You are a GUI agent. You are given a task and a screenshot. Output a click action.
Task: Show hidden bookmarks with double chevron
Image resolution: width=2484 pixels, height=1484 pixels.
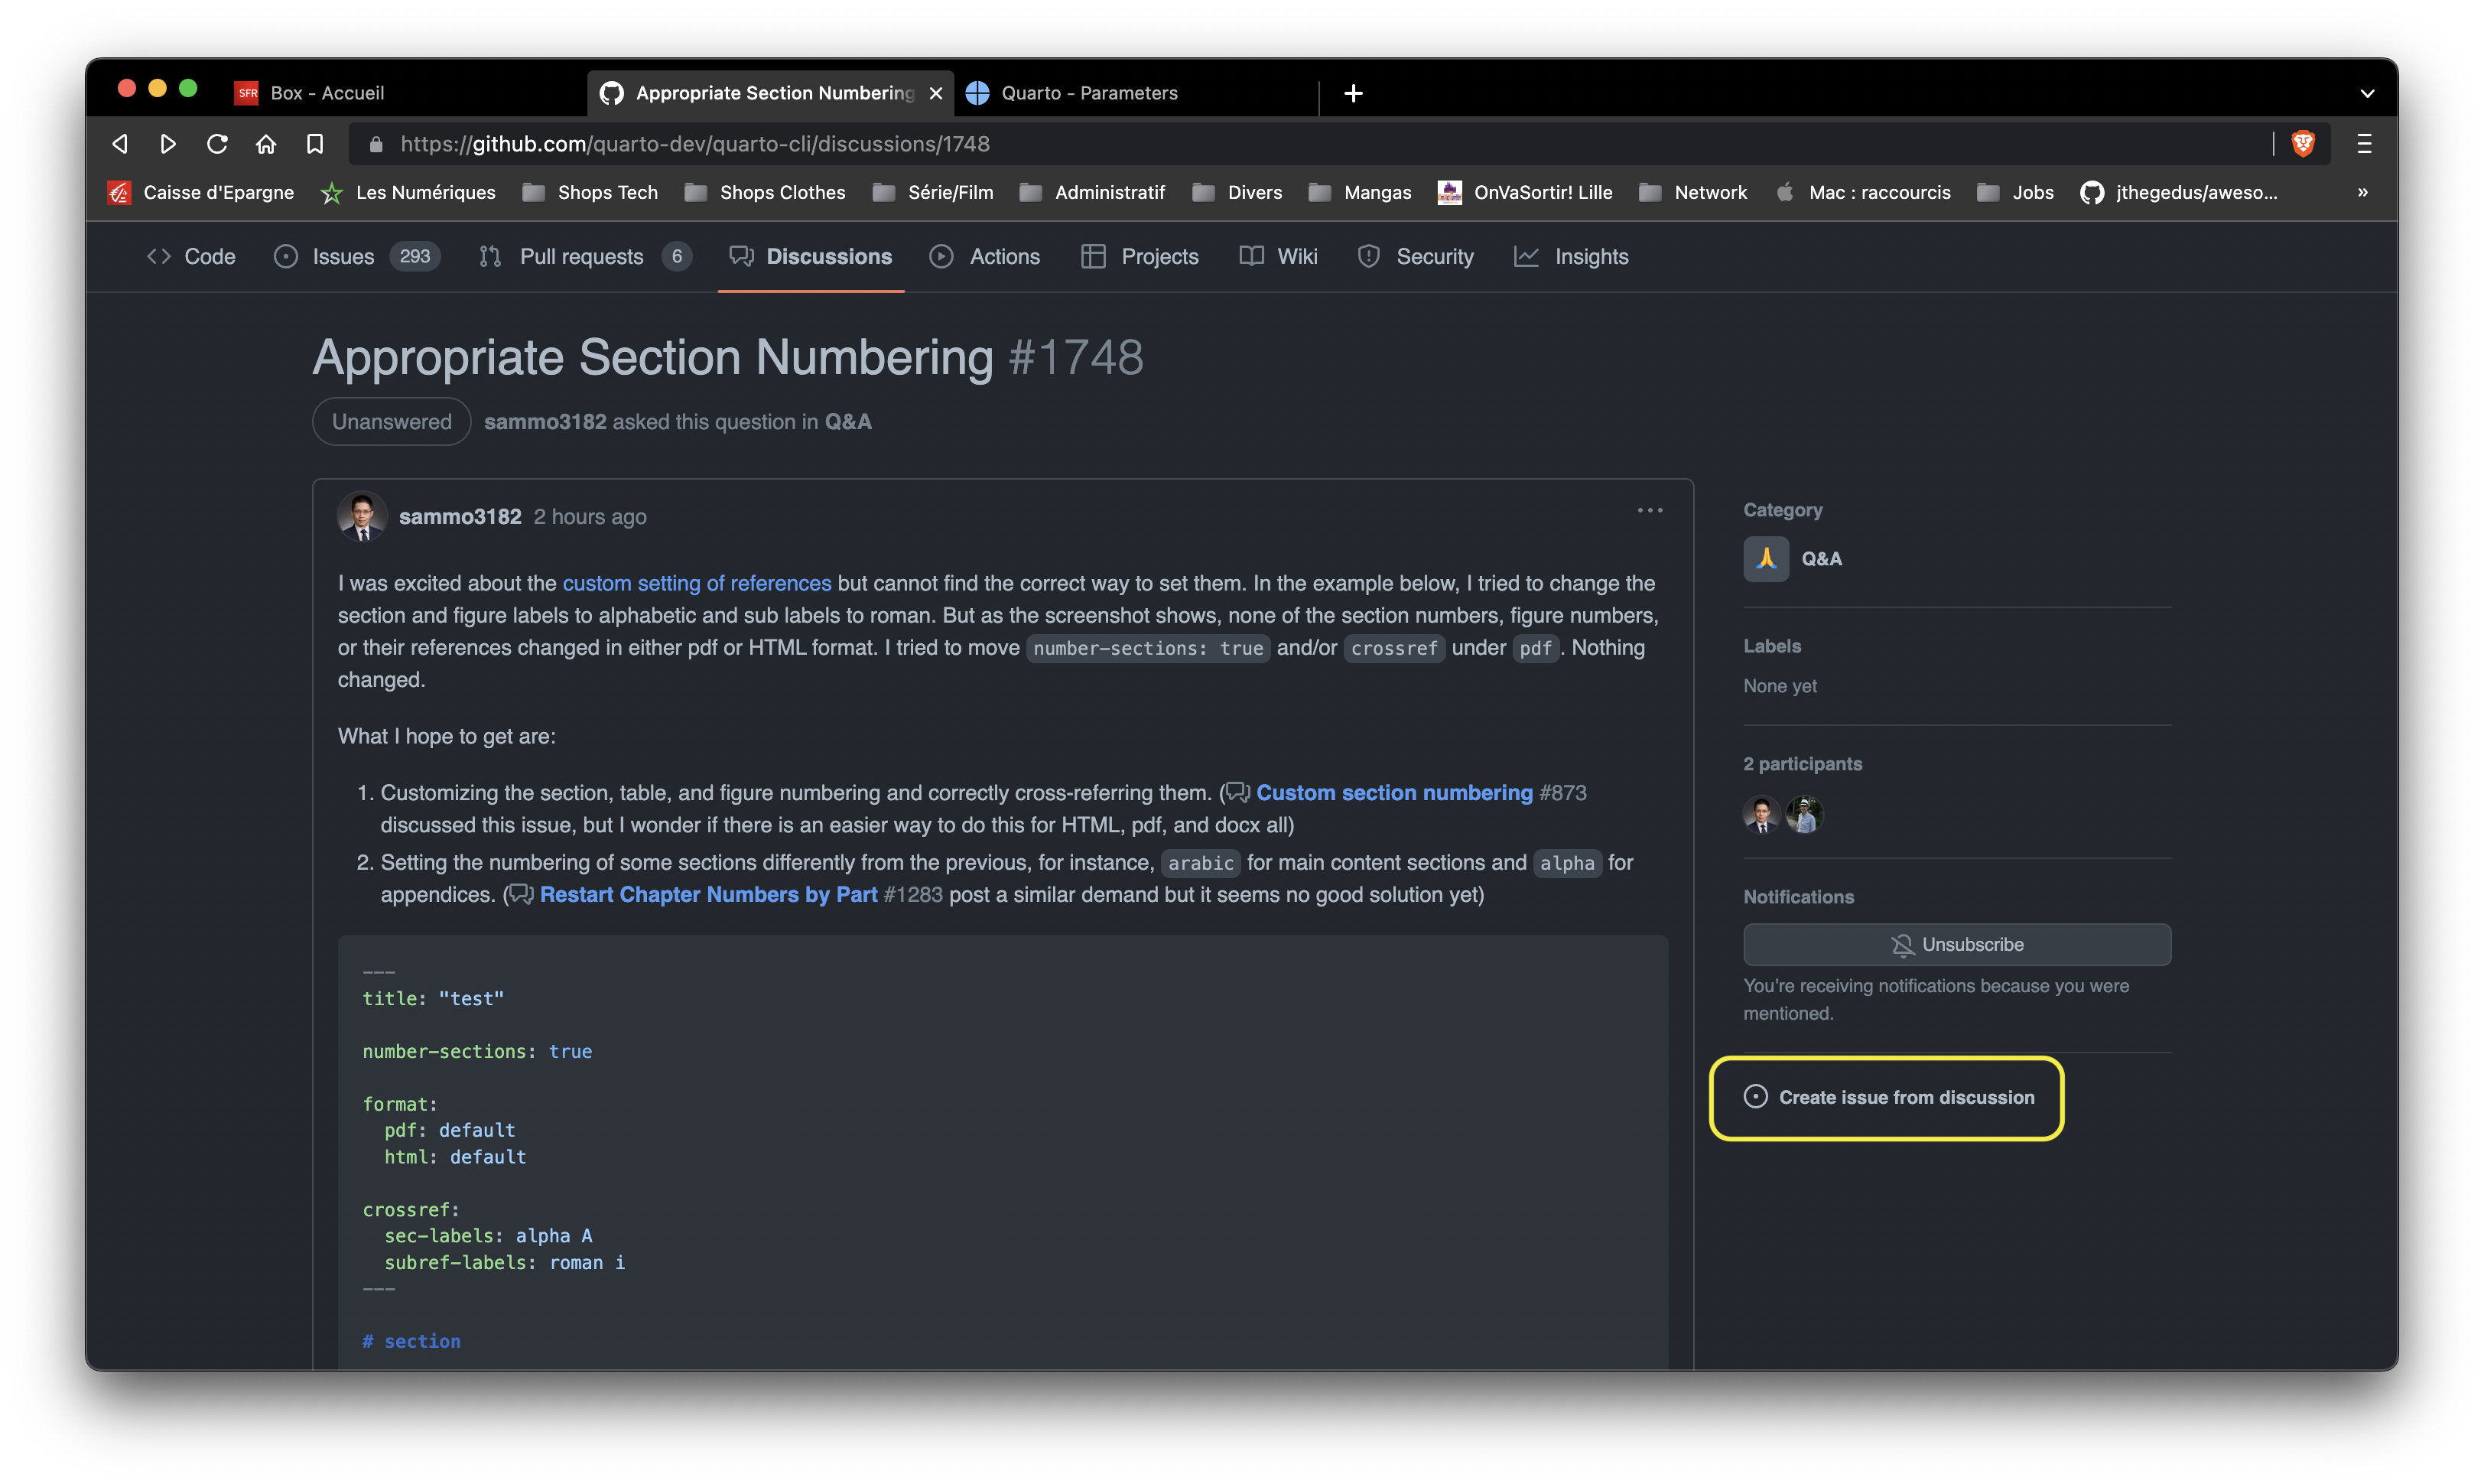pyautogui.click(x=2362, y=192)
